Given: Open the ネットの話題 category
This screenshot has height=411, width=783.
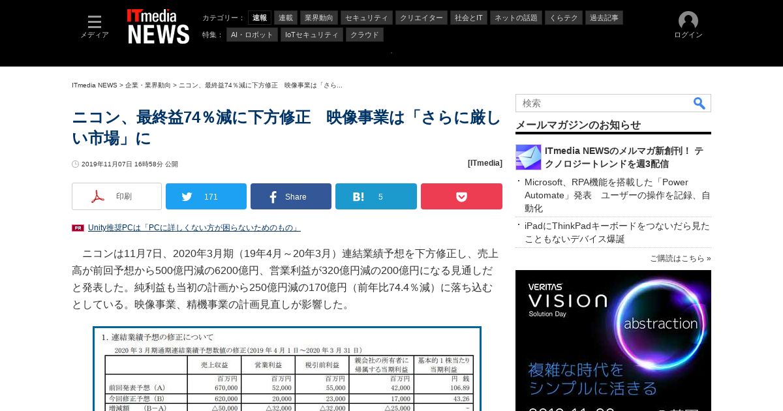Looking at the screenshot, I should point(516,18).
